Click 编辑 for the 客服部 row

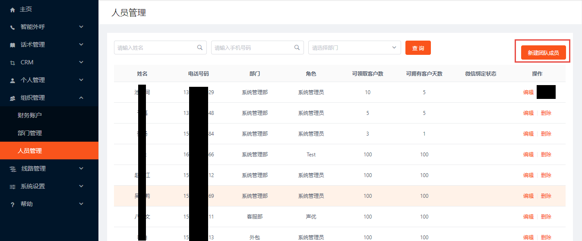528,217
